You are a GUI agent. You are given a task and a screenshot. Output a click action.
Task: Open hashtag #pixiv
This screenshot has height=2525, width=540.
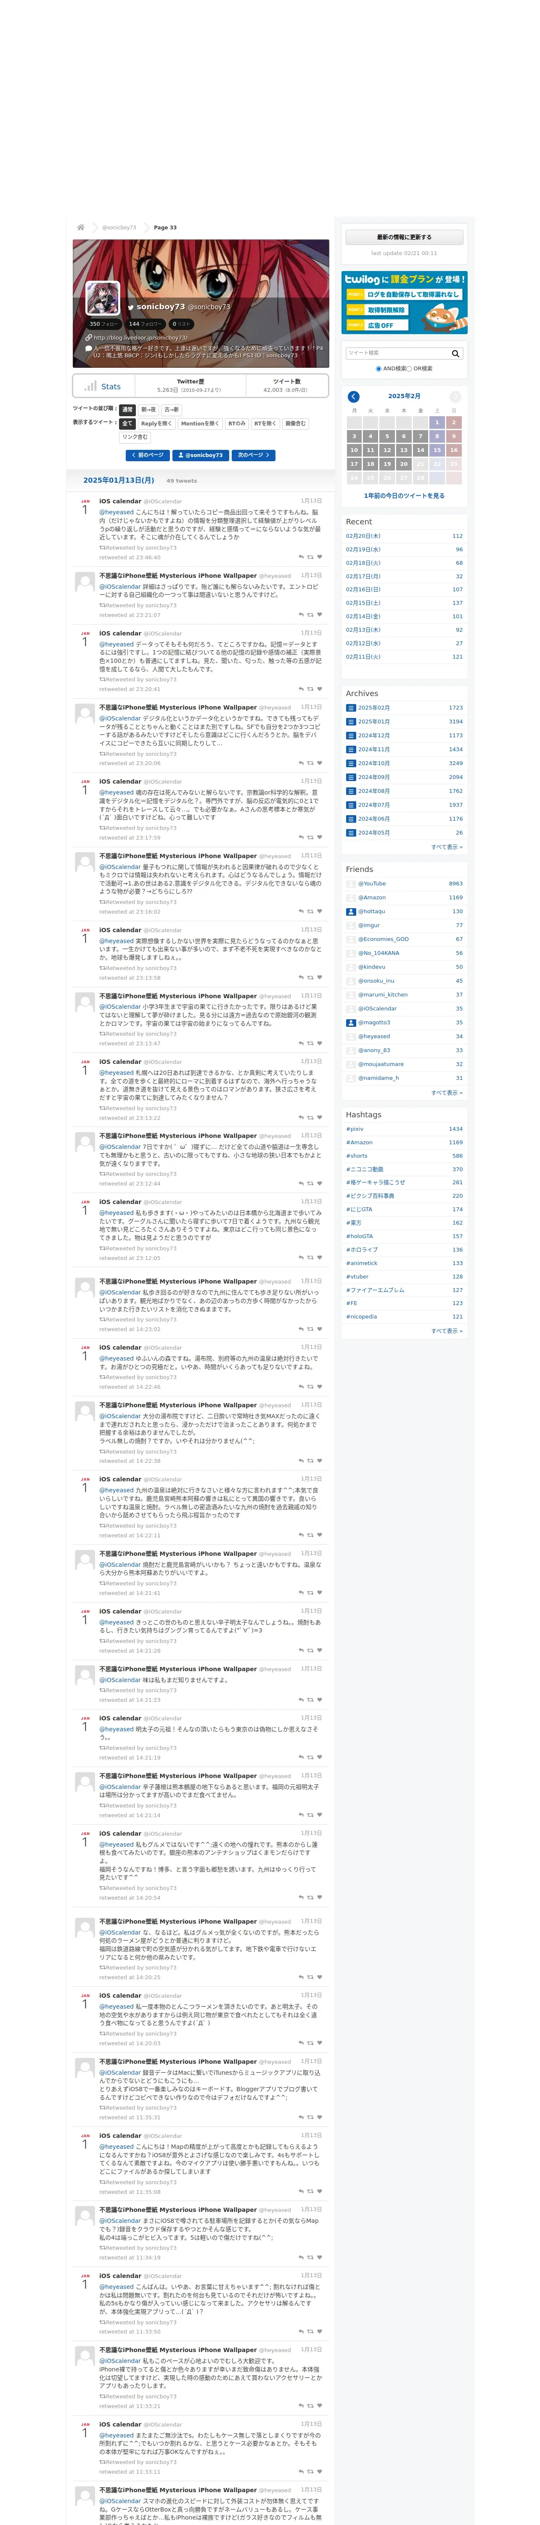[355, 1129]
